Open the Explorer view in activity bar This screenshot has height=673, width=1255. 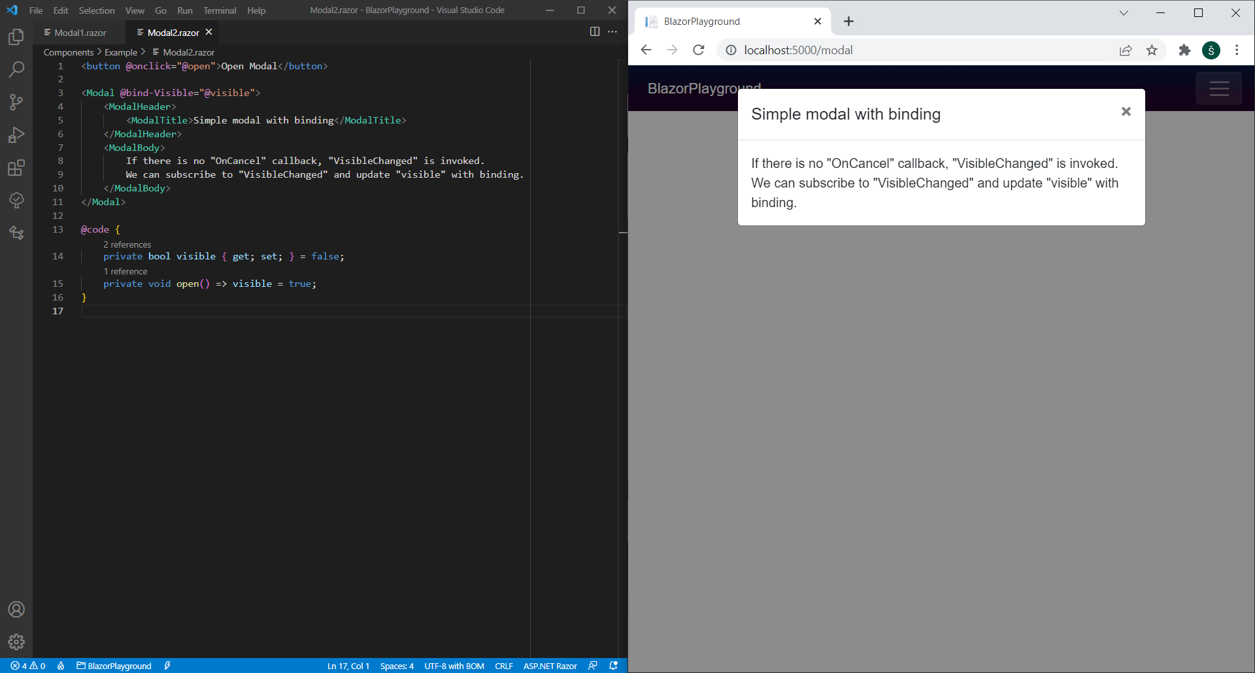pos(16,37)
